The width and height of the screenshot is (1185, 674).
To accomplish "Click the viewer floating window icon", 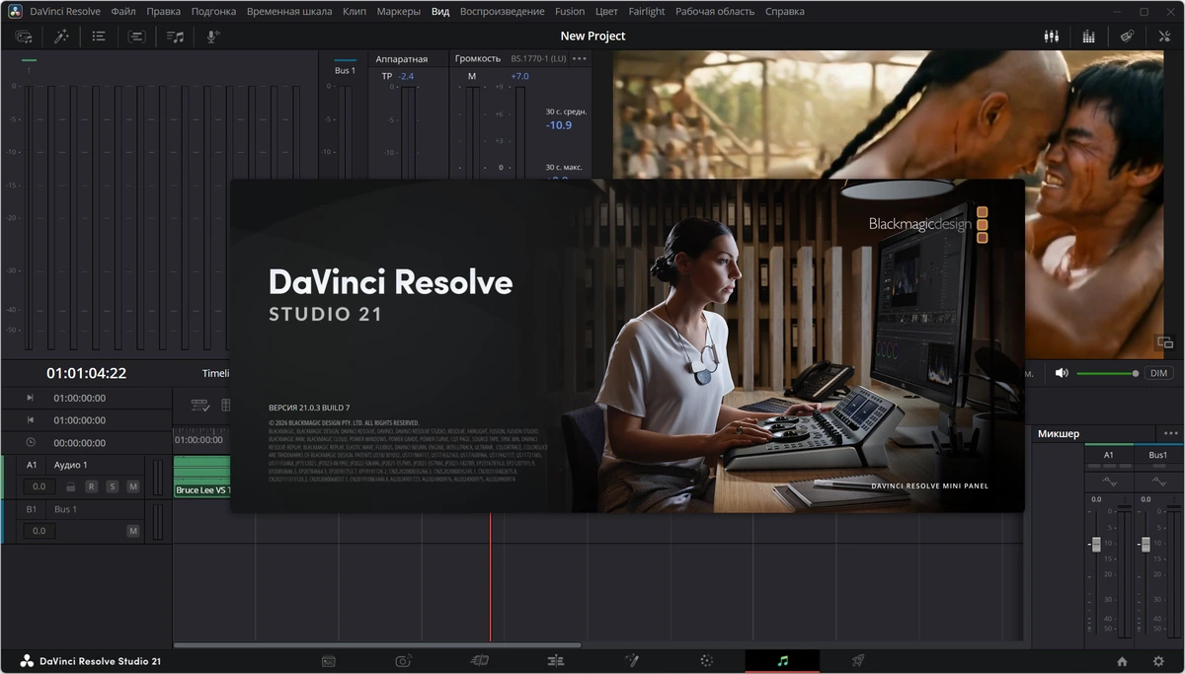I will click(x=1165, y=342).
